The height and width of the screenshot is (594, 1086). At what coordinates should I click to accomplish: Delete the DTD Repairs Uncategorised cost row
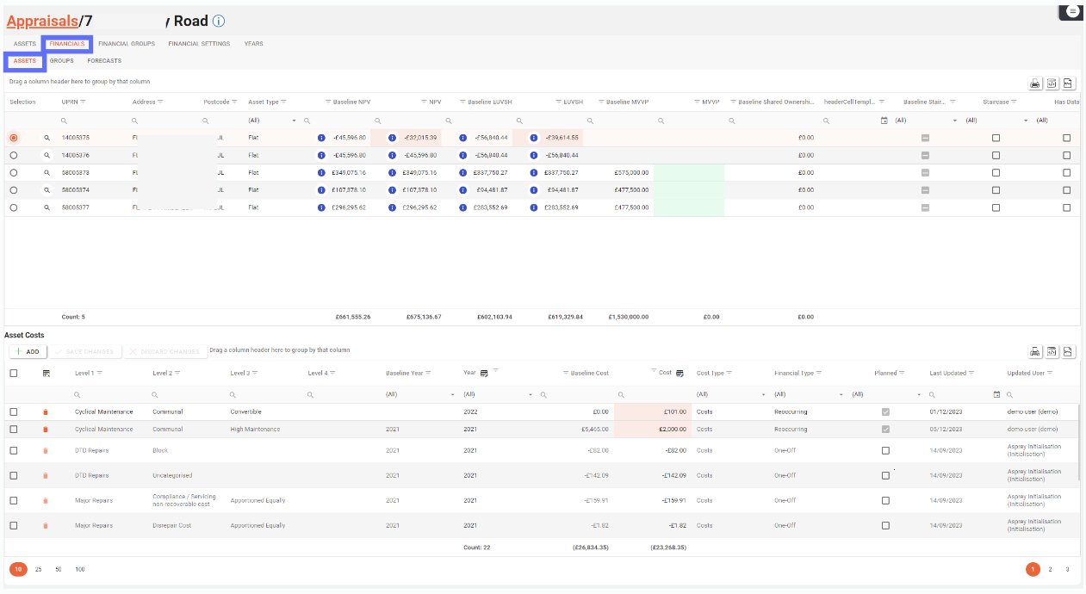46,475
